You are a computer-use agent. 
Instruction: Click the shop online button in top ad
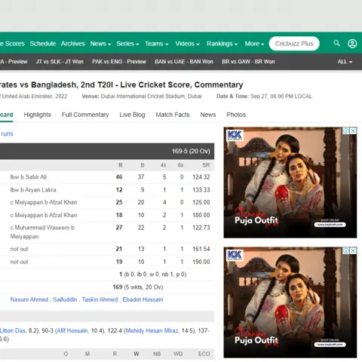coord(330,224)
